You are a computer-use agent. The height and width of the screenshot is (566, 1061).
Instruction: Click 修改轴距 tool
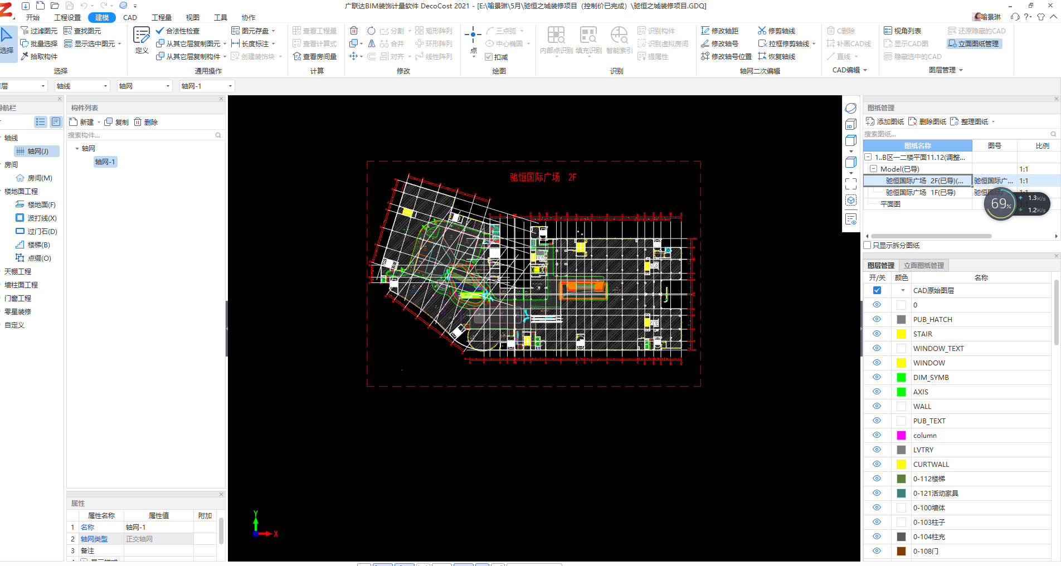tap(719, 31)
